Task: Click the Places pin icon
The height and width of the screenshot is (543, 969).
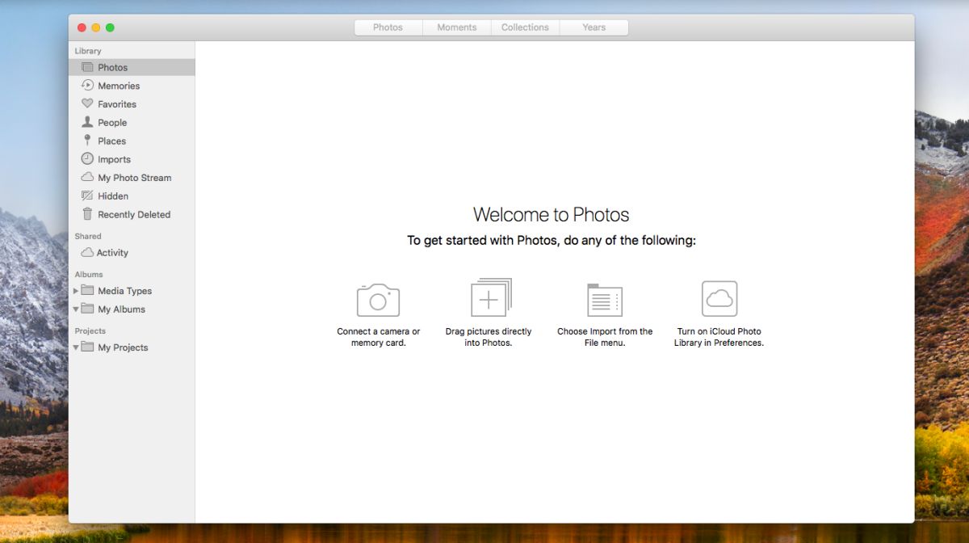Action: pyautogui.click(x=87, y=141)
